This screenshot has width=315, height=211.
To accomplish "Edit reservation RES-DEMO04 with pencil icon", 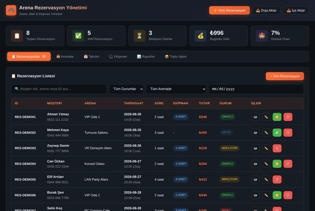I will tap(266, 164).
